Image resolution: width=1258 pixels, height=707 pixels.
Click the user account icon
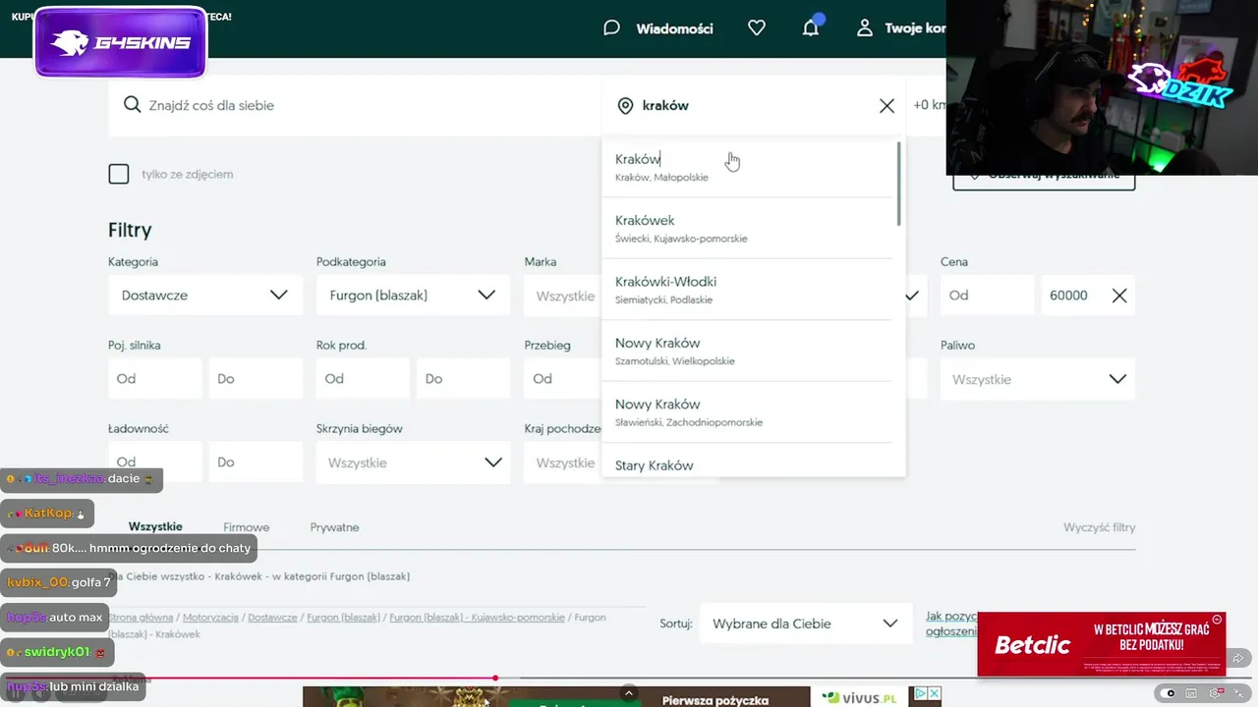865,28
